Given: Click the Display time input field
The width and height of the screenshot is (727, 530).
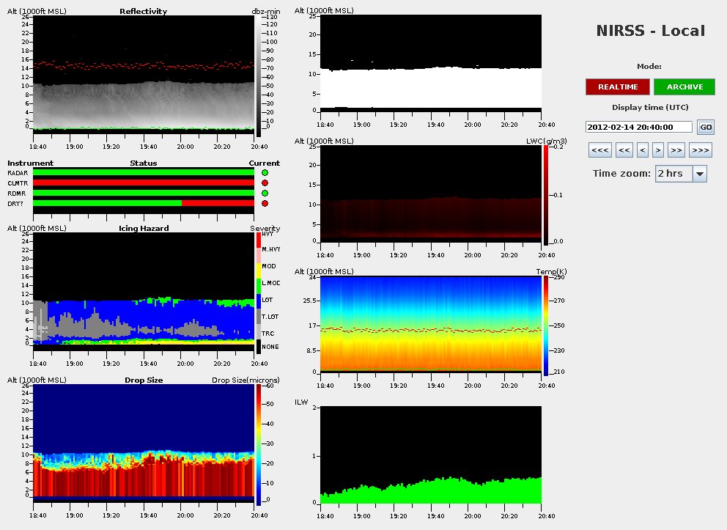Looking at the screenshot, I should pyautogui.click(x=639, y=127).
